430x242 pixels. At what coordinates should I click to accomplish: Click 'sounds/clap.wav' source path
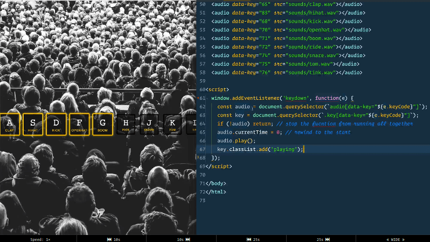click(312, 4)
